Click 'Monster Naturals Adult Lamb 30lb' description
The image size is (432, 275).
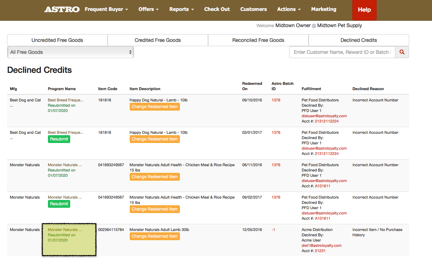[x=159, y=230]
